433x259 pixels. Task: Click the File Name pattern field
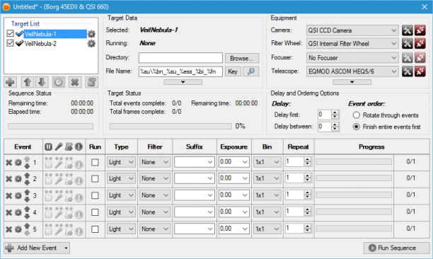[x=180, y=71]
